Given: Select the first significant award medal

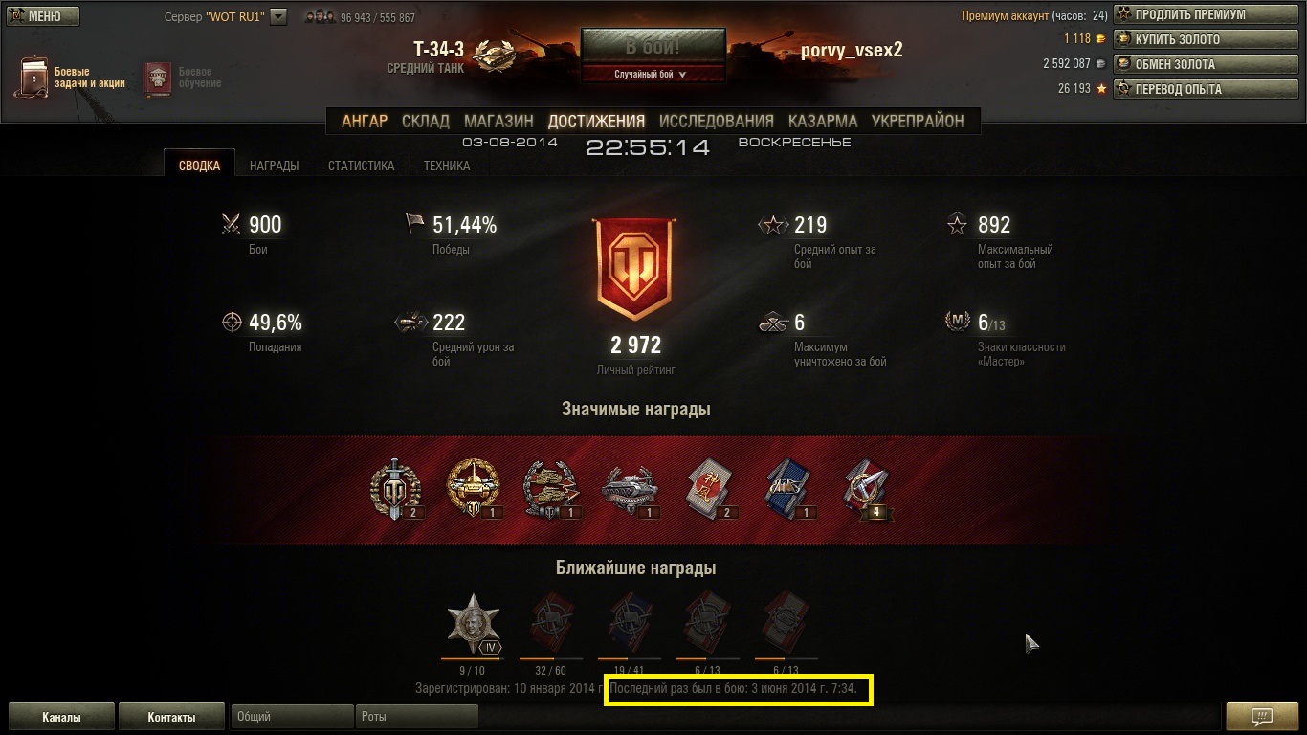Looking at the screenshot, I should pyautogui.click(x=395, y=490).
